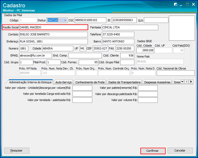This screenshot has height=158, width=198.
Task: Click the CGC number field
Action: click(x=90, y=20)
